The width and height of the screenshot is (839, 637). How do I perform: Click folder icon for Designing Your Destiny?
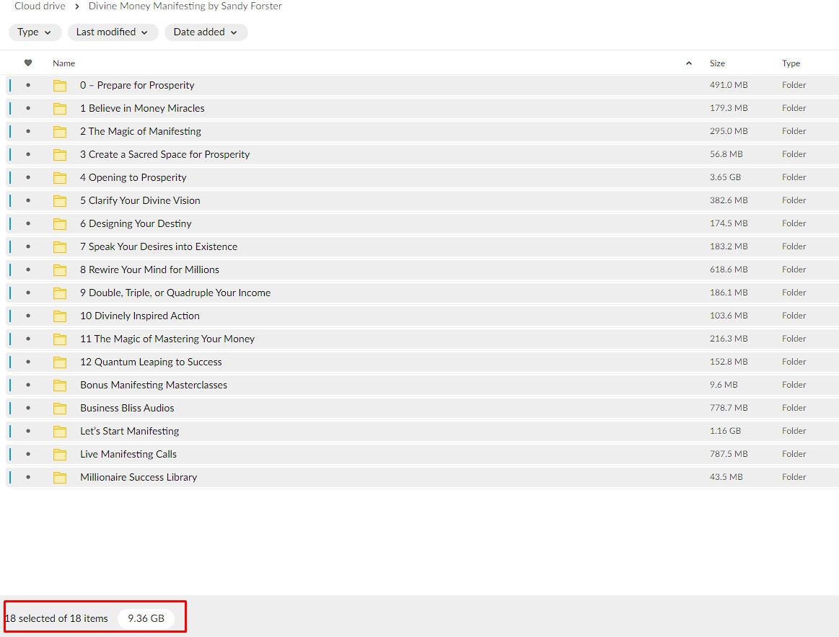60,223
